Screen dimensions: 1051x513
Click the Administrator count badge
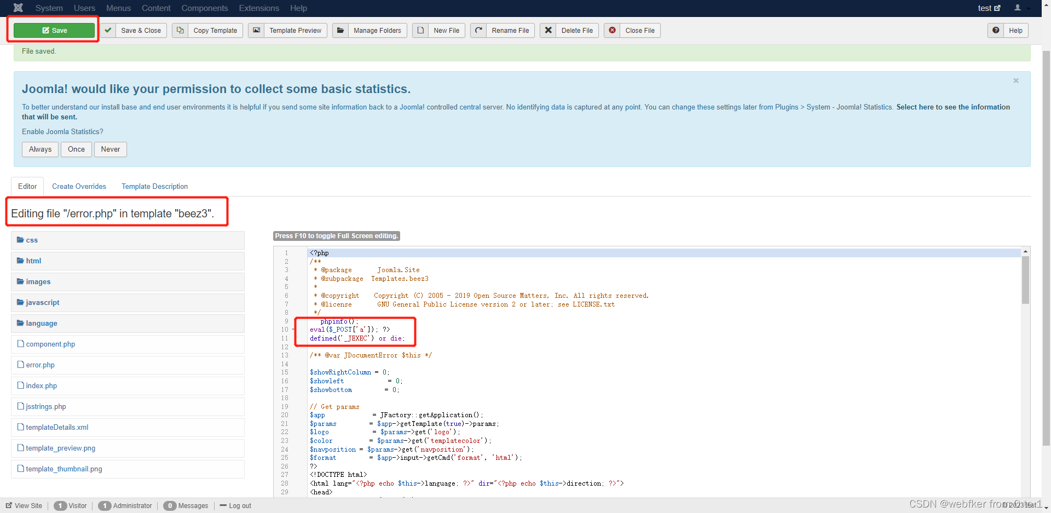click(x=105, y=506)
